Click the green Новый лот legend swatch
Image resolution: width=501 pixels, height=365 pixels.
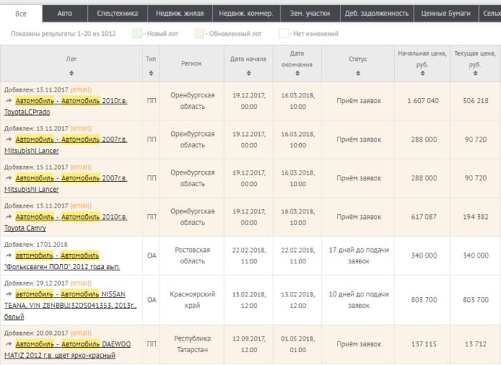point(137,34)
